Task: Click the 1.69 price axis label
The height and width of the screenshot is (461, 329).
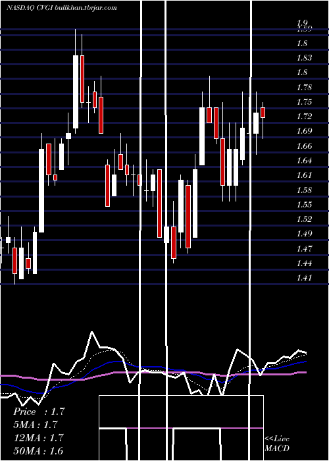Action: [x=304, y=131]
